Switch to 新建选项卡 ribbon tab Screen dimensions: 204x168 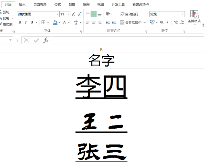140,4
